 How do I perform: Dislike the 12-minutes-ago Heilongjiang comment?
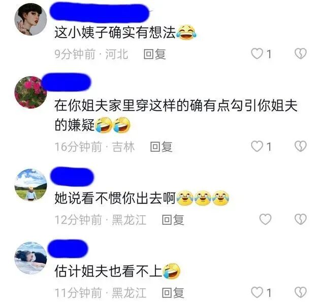(301, 219)
